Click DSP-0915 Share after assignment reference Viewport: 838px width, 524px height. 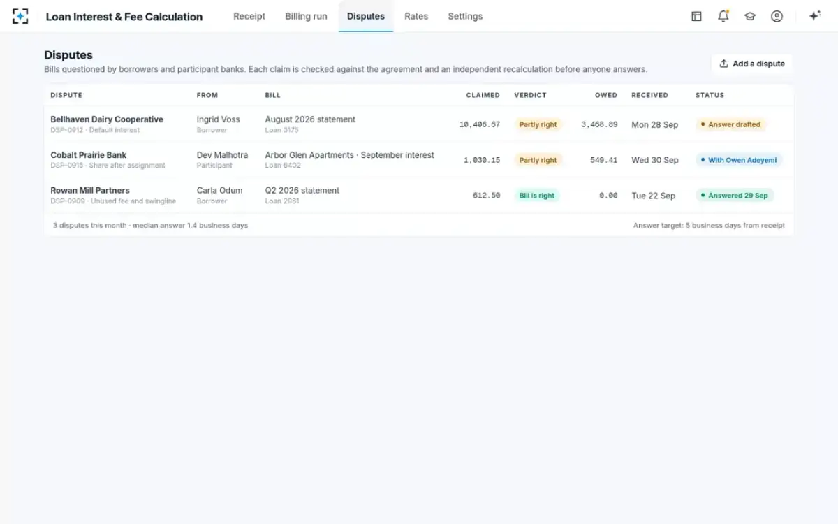point(108,166)
